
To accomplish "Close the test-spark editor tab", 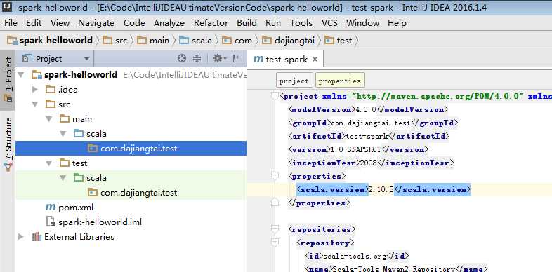I will click(x=315, y=60).
